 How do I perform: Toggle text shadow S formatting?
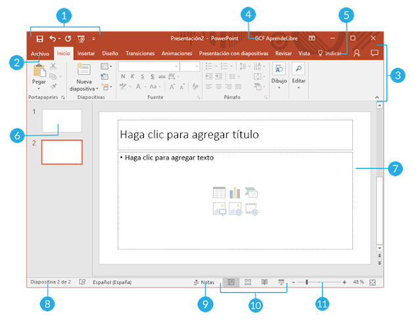click(x=152, y=77)
